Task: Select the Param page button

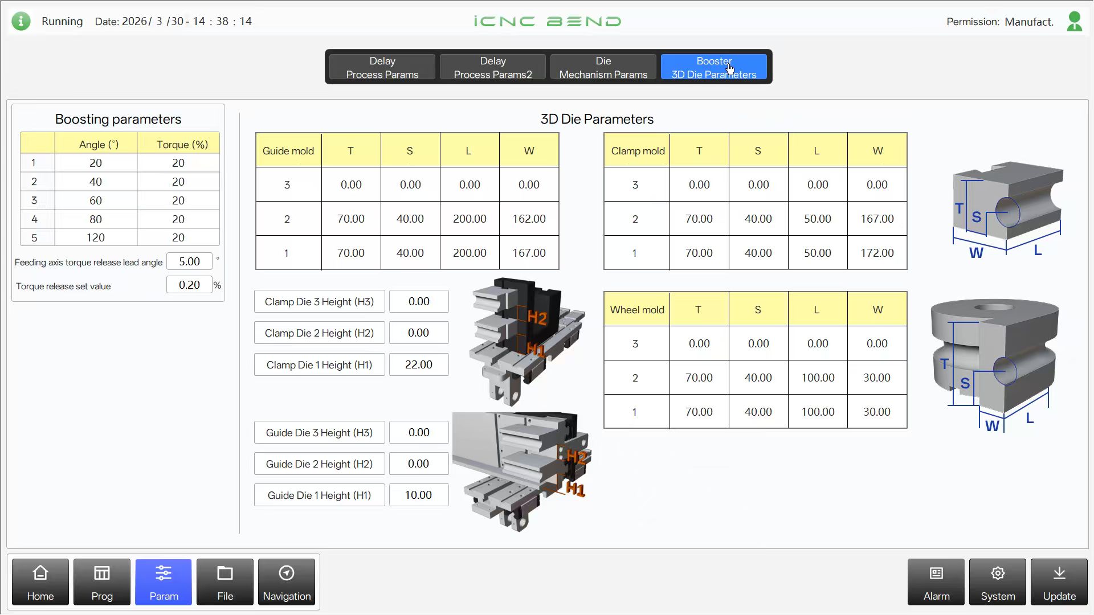Action: click(x=164, y=581)
